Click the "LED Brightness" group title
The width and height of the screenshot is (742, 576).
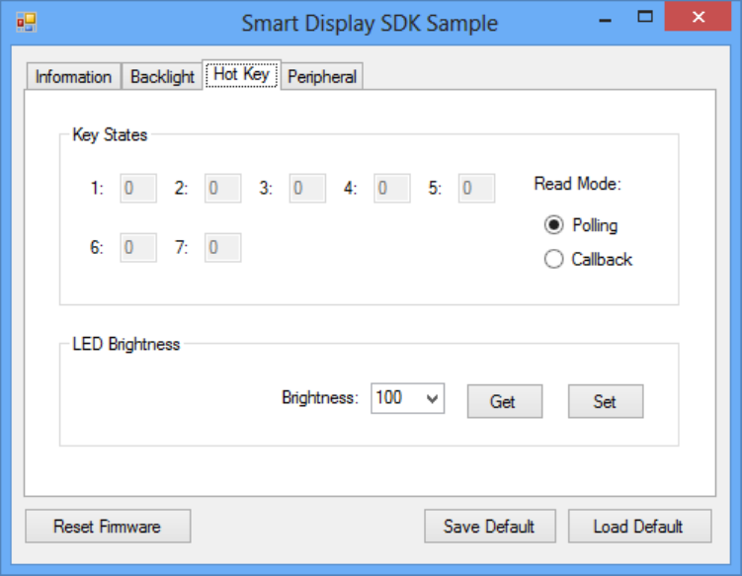[x=125, y=344]
